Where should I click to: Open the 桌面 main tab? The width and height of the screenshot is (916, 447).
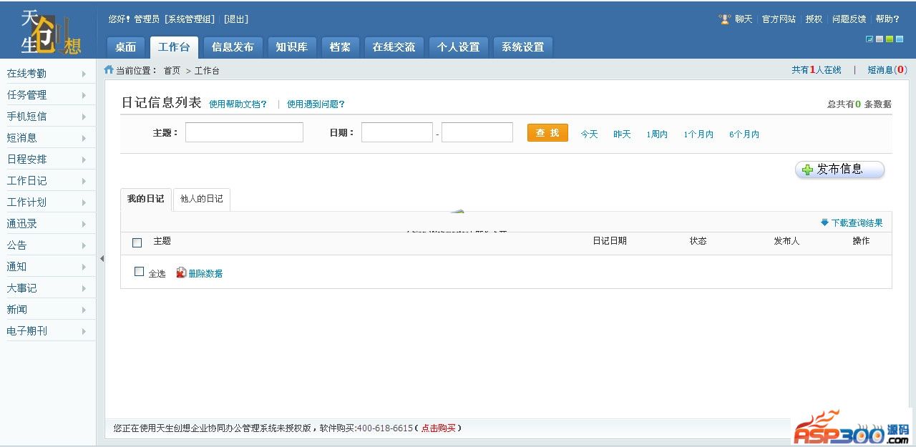coord(126,47)
